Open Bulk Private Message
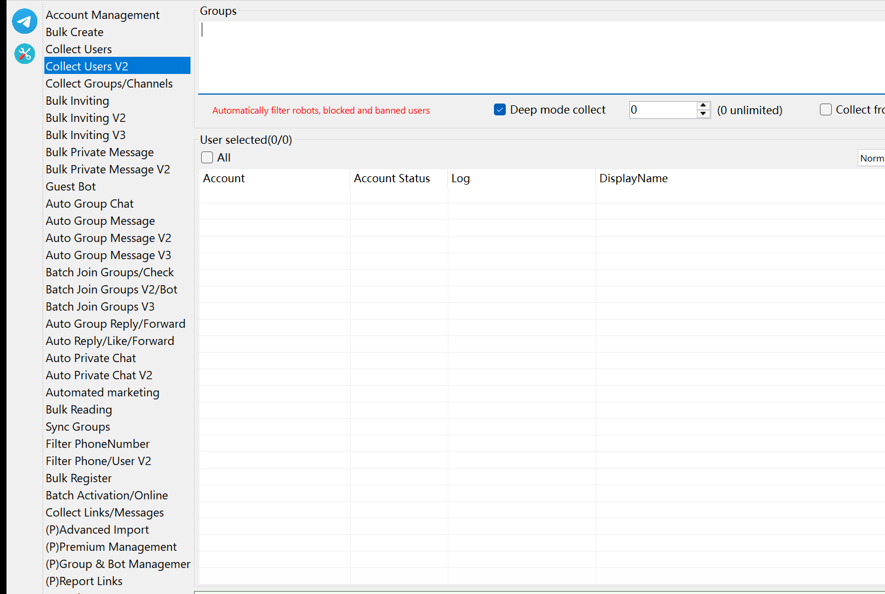The width and height of the screenshot is (885, 594). [100, 152]
